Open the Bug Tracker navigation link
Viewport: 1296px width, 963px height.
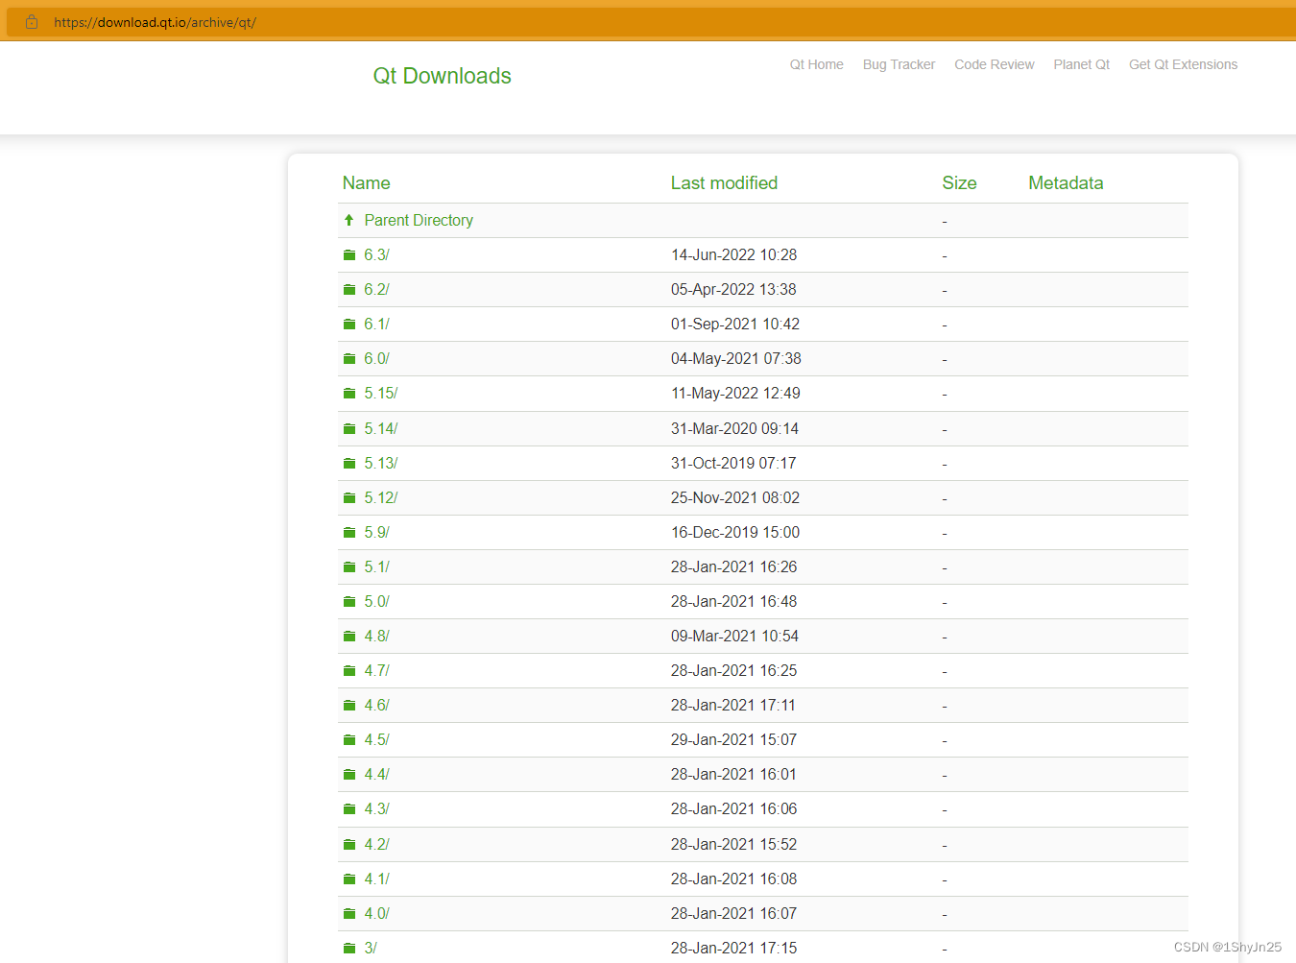click(899, 64)
